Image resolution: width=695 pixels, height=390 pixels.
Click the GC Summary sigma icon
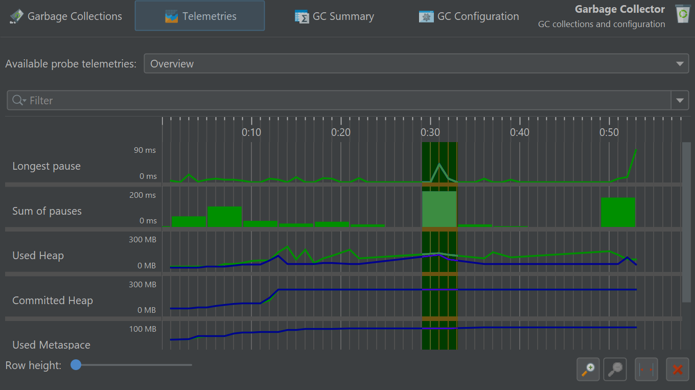coord(302,16)
